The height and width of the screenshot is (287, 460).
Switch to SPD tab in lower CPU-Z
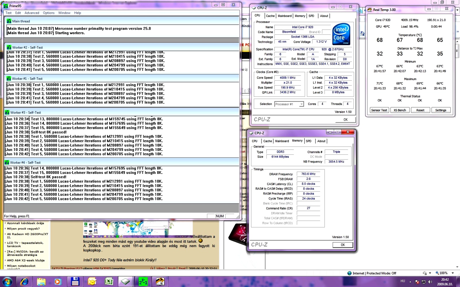click(309, 141)
